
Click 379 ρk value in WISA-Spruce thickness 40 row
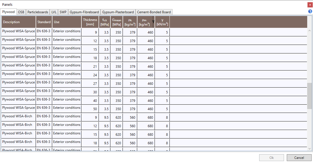132,101
